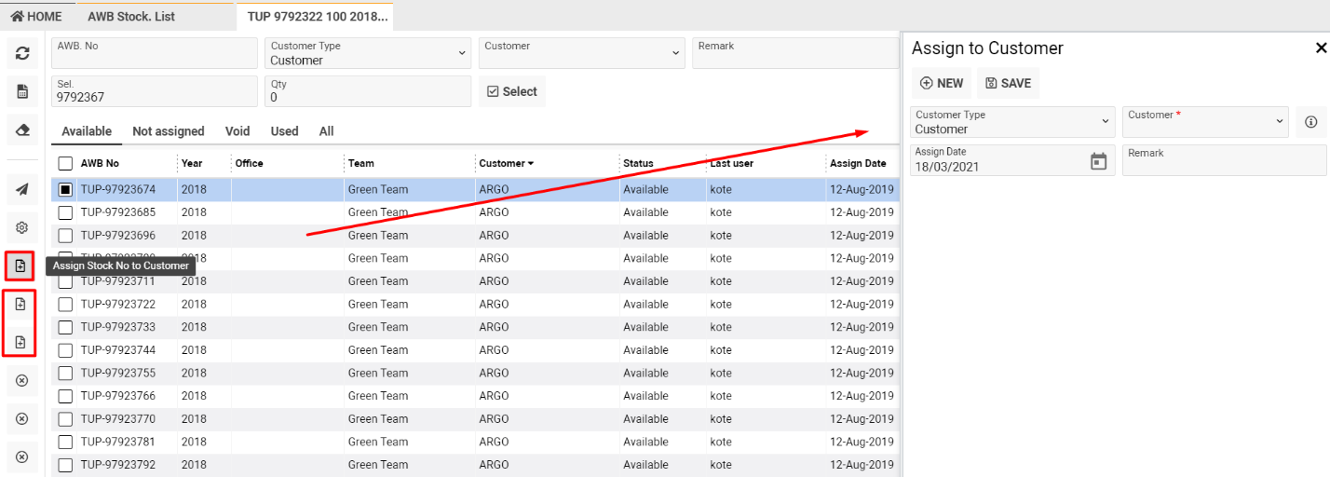Uncheck the row TUP-97923674 checkbox
Image resolution: width=1330 pixels, height=477 pixels.
pyautogui.click(x=66, y=189)
